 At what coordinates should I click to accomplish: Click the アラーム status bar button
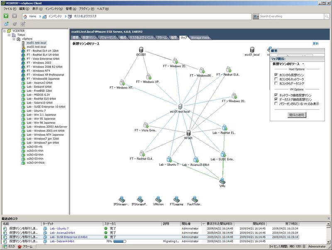(x=25, y=247)
